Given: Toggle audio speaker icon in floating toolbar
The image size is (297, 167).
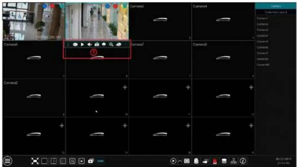Looking at the screenshot, I should tap(89, 44).
